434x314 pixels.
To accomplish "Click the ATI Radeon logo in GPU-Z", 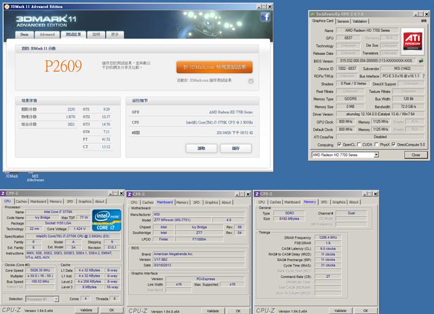I will coord(413,41).
